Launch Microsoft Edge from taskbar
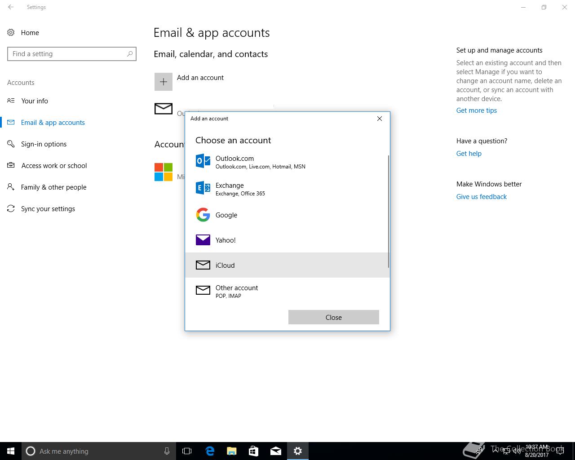 pyautogui.click(x=210, y=451)
